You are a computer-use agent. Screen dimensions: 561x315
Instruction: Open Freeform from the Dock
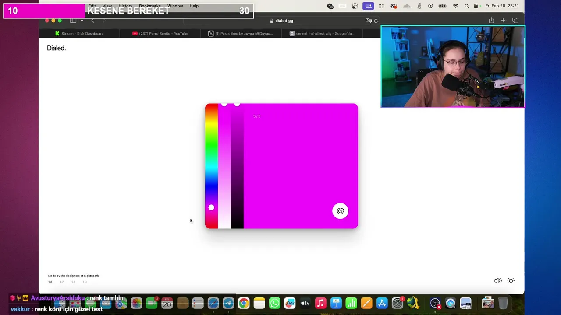(x=290, y=303)
